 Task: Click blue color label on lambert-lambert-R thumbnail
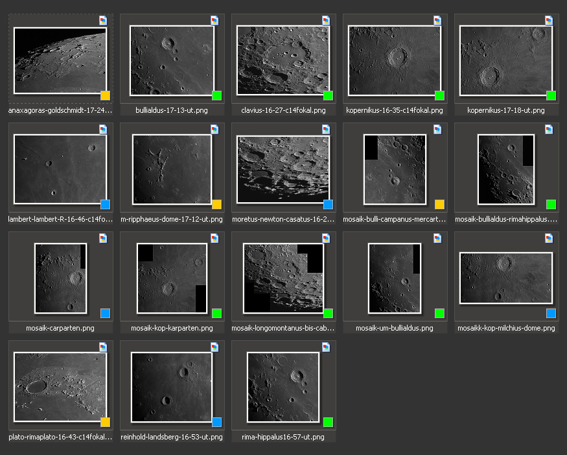[x=106, y=205]
